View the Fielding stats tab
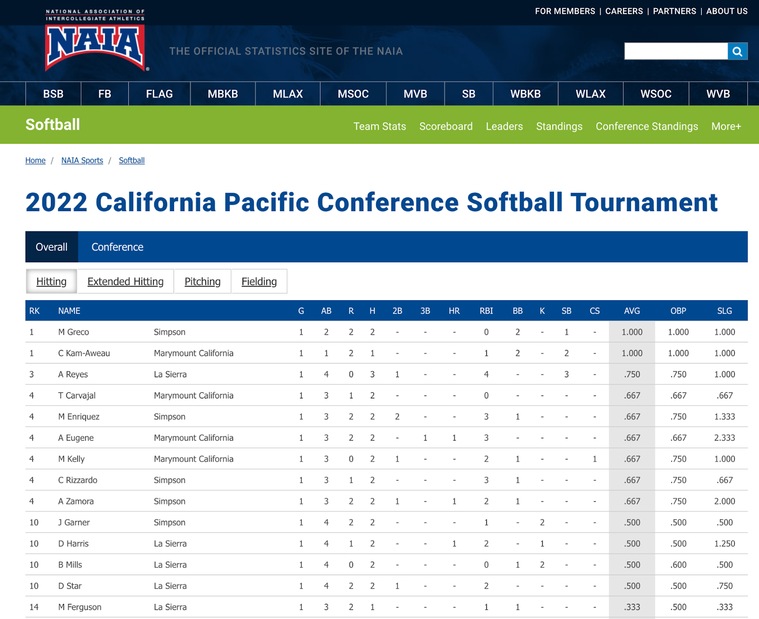This screenshot has height=619, width=759. click(x=259, y=281)
